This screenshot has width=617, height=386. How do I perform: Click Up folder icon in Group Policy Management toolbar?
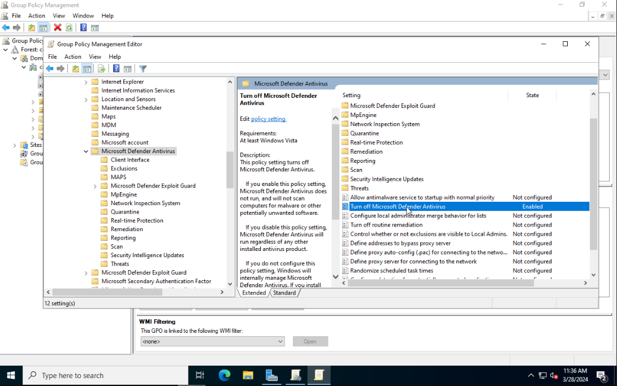pyautogui.click(x=32, y=28)
